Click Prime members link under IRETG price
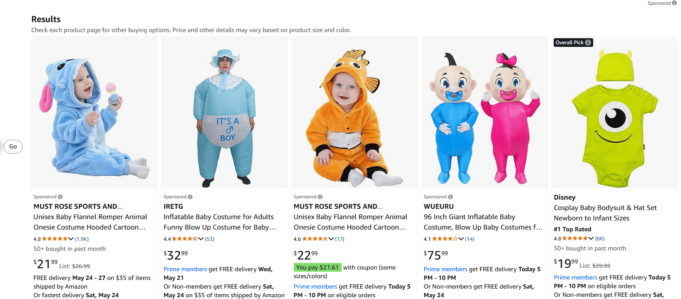The width and height of the screenshot is (681, 299). 185,269
